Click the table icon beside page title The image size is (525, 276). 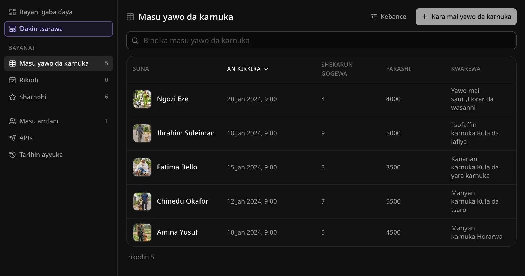coord(130,17)
